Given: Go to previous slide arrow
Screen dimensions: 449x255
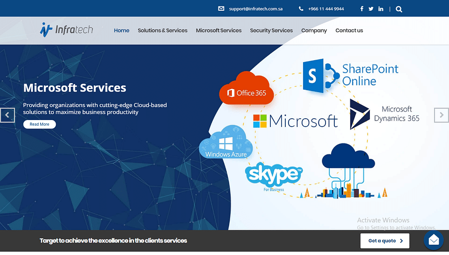Looking at the screenshot, I should click(7, 115).
